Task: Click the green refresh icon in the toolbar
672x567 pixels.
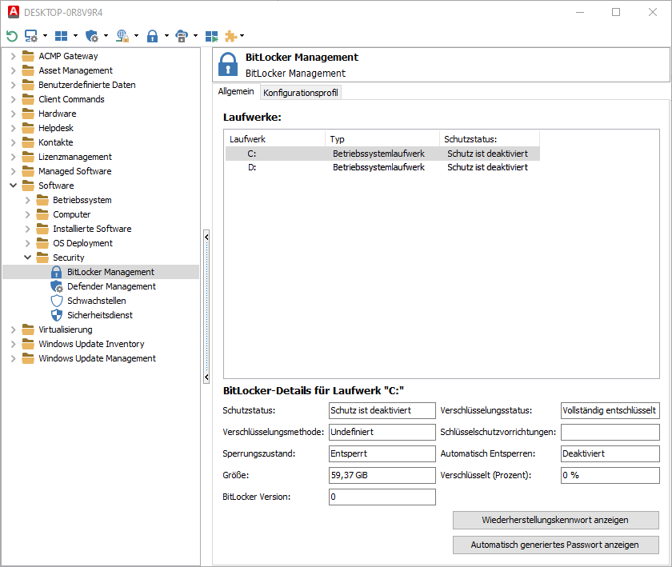Action: (x=11, y=35)
